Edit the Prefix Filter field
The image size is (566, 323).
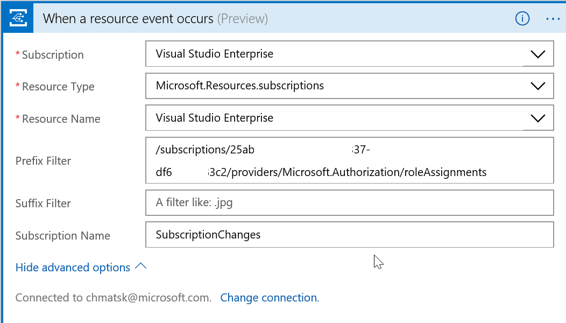349,160
